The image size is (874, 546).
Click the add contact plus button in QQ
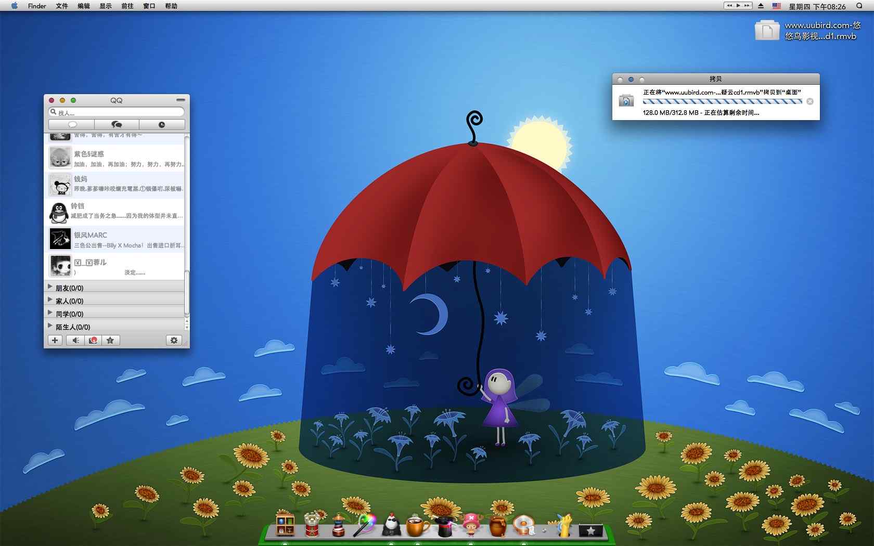pyautogui.click(x=55, y=340)
